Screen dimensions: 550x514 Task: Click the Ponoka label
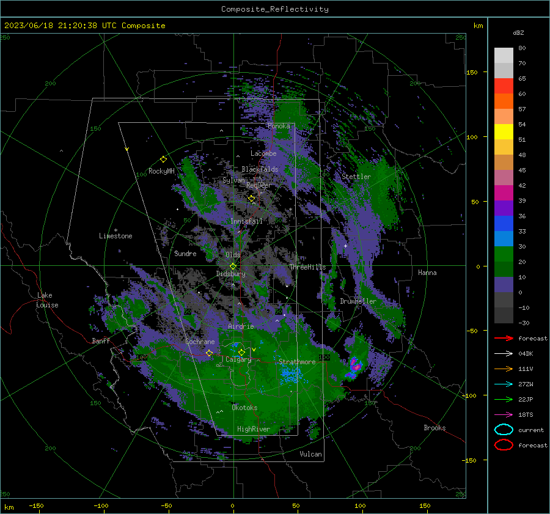point(279,126)
